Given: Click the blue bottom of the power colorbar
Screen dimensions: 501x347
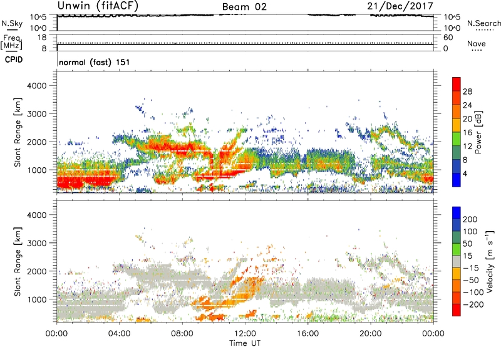Looking at the screenshot, I should (457, 180).
